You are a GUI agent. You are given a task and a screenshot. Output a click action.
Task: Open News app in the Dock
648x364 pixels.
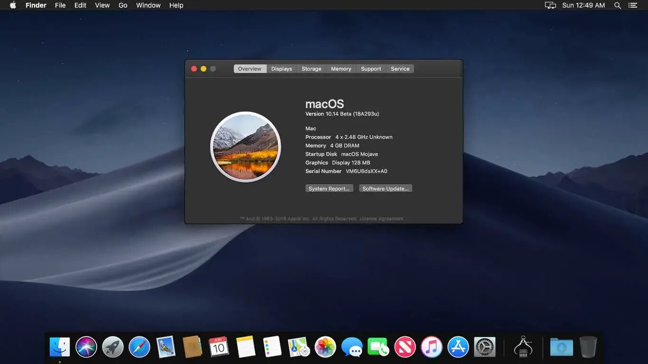pyautogui.click(x=405, y=347)
